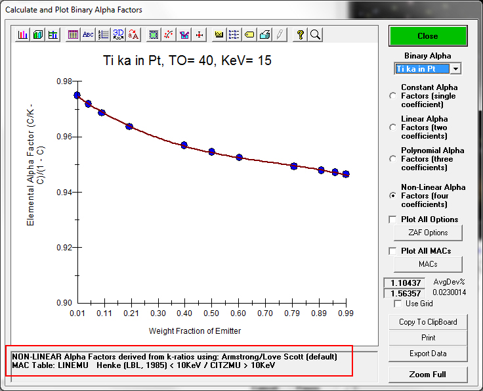483x391 pixels.
Task: Open the 3D view settings icon
Action: [x=118, y=35]
